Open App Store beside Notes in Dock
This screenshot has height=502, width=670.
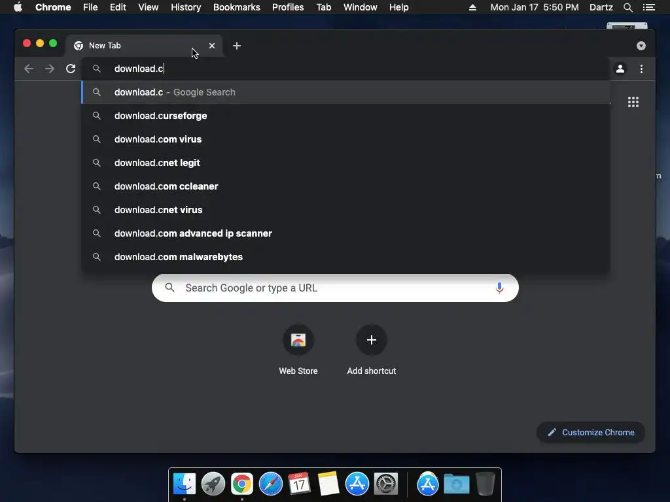357,484
